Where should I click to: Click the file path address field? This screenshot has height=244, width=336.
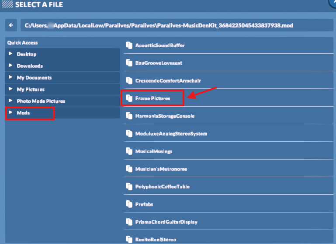tap(177, 25)
